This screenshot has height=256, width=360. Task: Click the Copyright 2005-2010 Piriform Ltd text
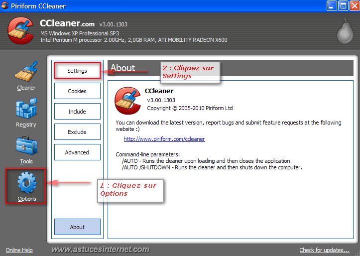click(x=190, y=108)
